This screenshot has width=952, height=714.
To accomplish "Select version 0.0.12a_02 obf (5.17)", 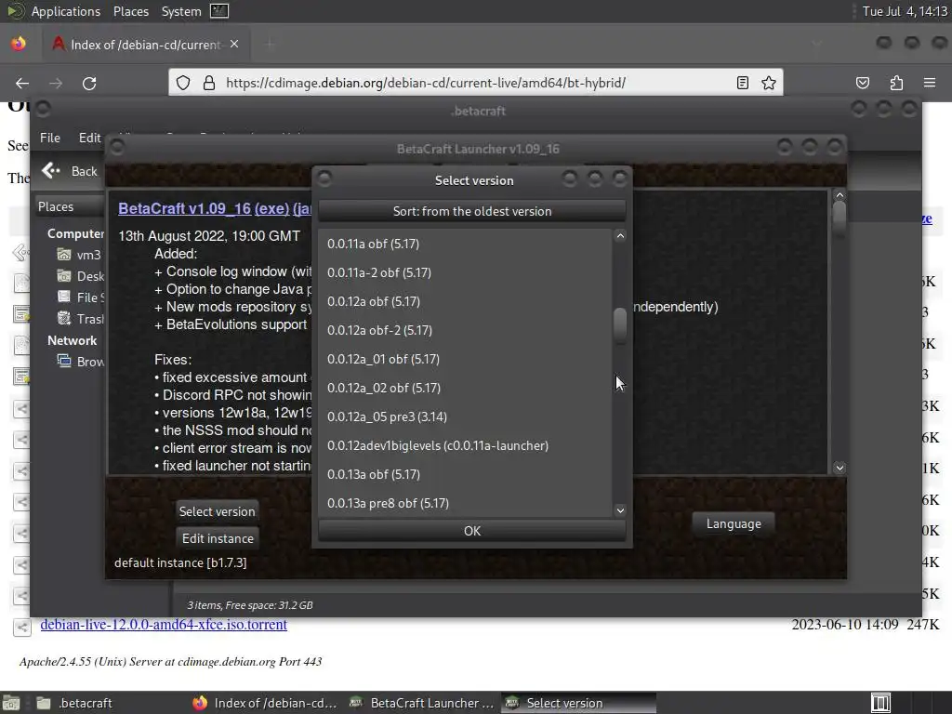I will pyautogui.click(x=465, y=388).
